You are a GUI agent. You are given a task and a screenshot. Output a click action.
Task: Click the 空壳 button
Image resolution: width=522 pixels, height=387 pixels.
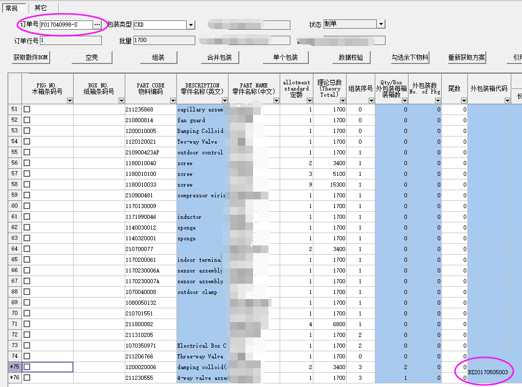click(92, 57)
